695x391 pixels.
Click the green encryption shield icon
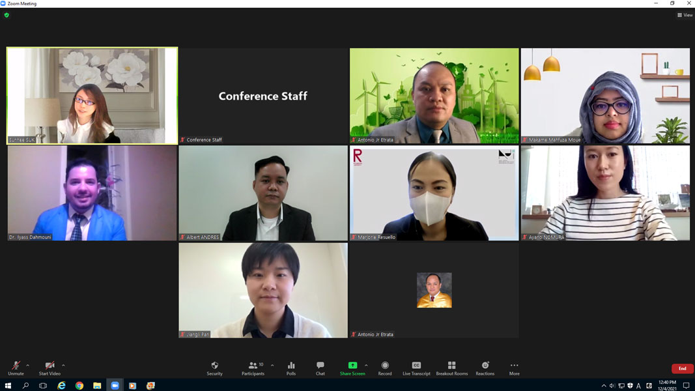click(x=7, y=15)
